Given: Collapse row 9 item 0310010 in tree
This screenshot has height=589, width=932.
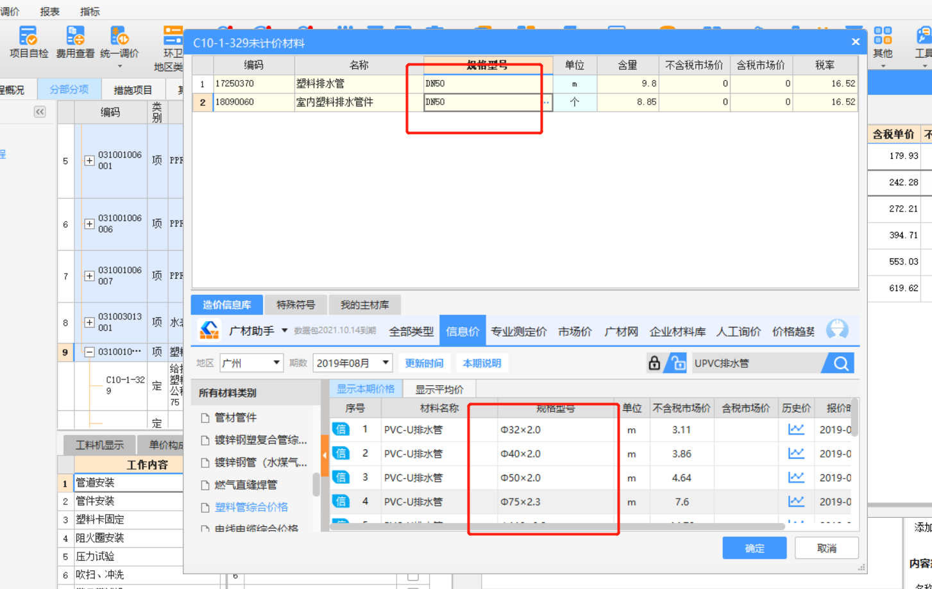Looking at the screenshot, I should (x=89, y=352).
